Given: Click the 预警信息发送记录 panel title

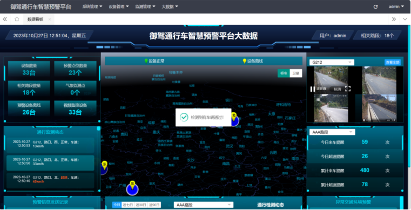Looking at the screenshot, I should tap(50, 202).
